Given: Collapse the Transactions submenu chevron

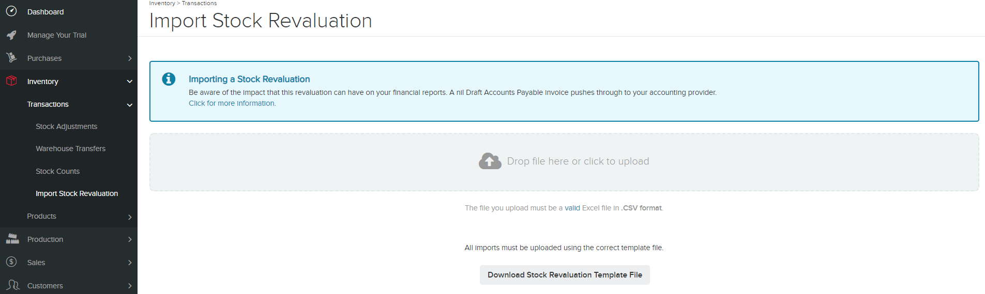Looking at the screenshot, I should click(130, 105).
